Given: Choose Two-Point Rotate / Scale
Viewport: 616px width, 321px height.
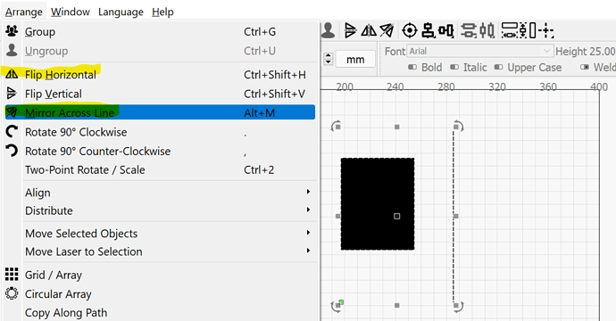Looking at the screenshot, I should point(160,170).
